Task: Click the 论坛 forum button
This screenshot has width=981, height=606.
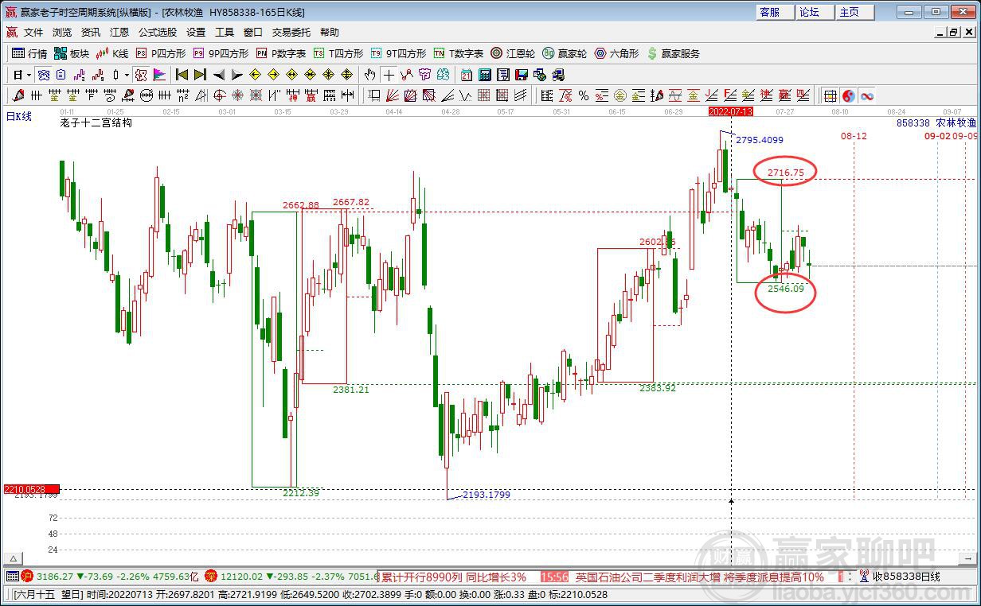Action: click(815, 12)
